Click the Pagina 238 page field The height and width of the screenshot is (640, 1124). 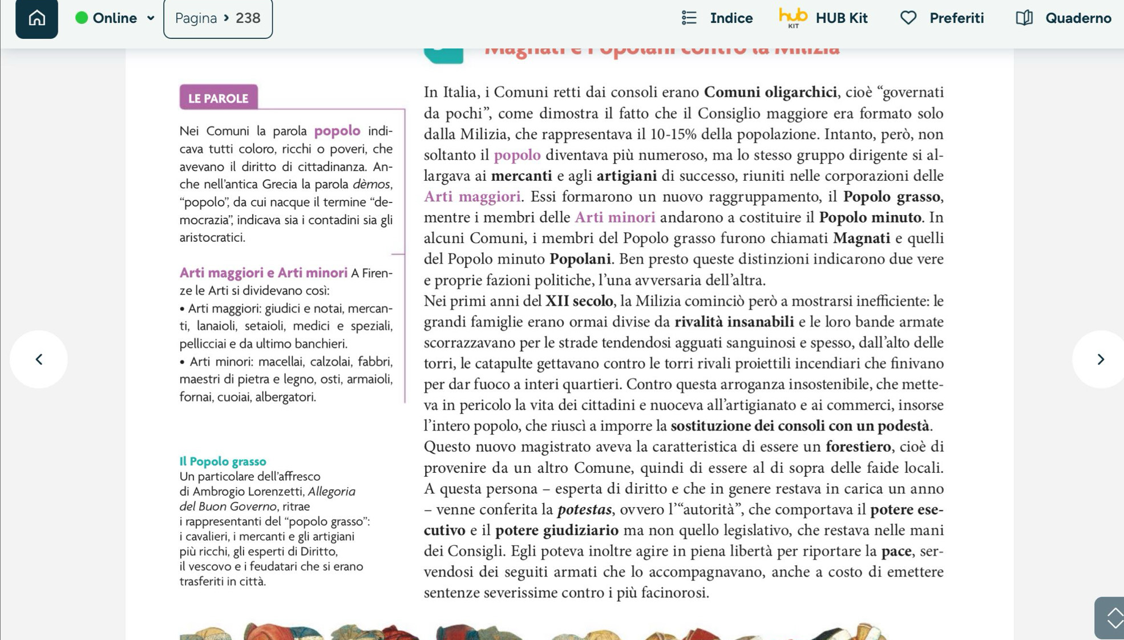coord(218,18)
